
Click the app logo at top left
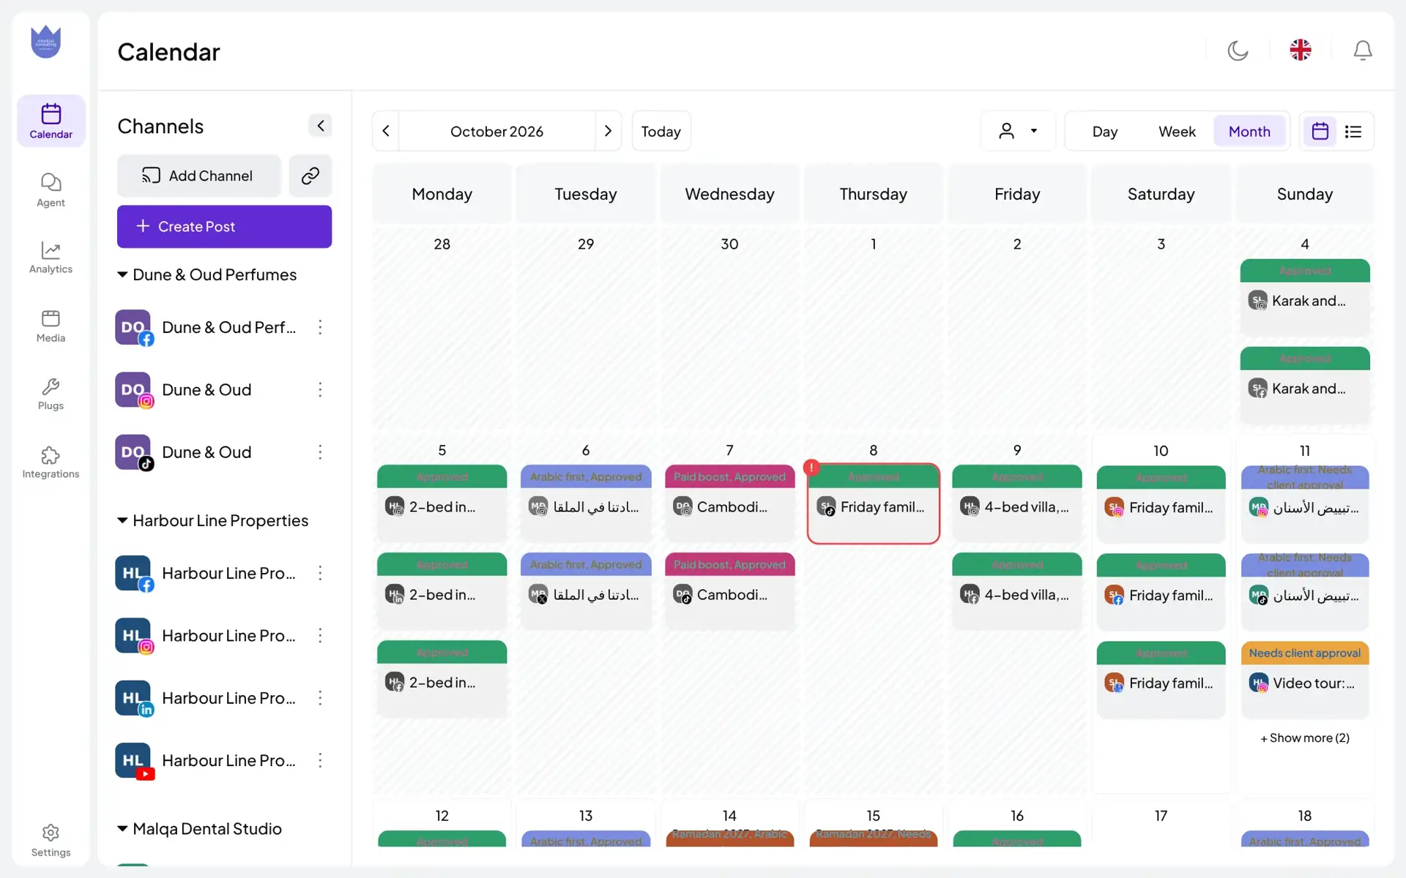pos(45,42)
